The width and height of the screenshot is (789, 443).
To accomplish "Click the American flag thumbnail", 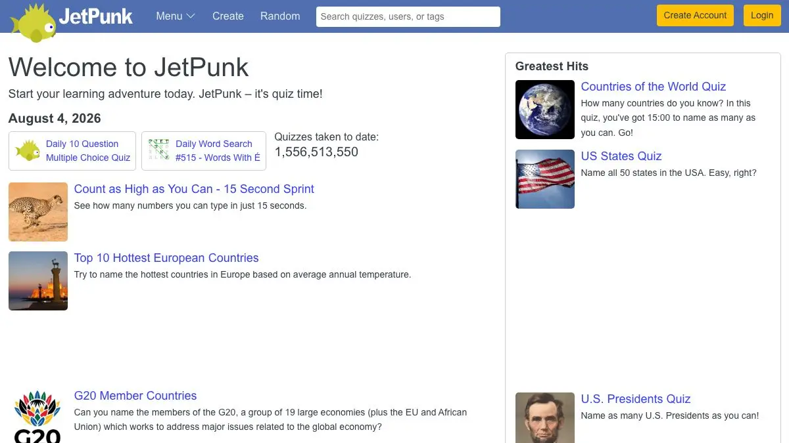I will [x=545, y=179].
